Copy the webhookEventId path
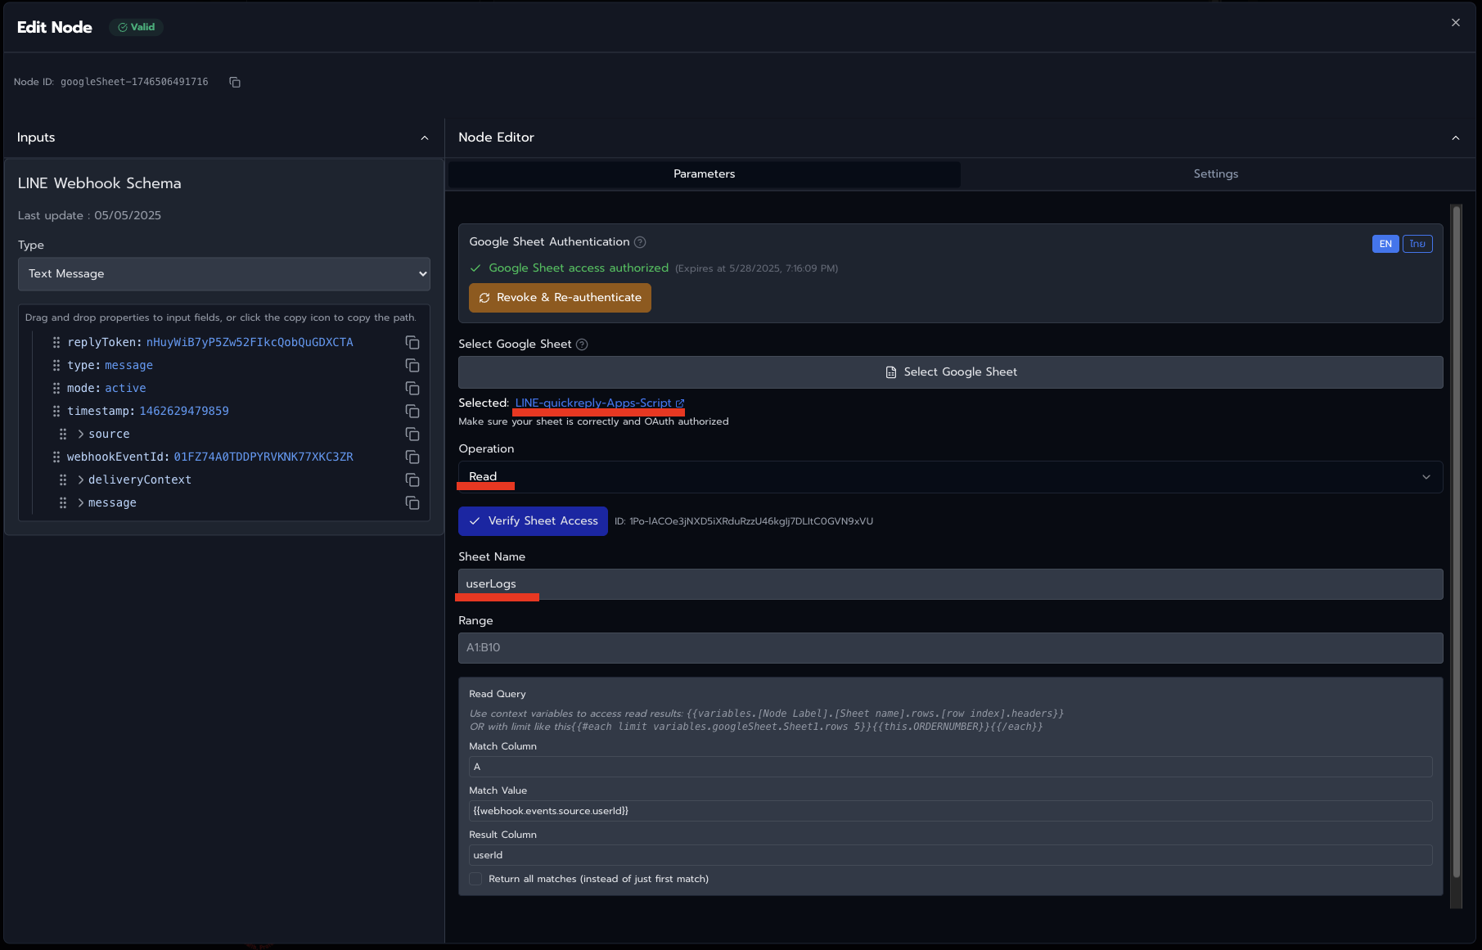 [x=412, y=457]
